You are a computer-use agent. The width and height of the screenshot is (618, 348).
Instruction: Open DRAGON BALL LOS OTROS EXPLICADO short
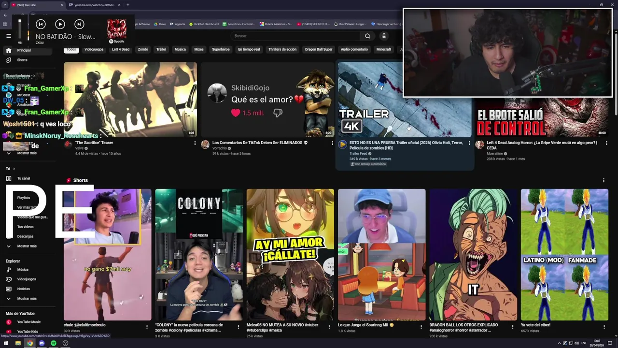click(x=473, y=255)
